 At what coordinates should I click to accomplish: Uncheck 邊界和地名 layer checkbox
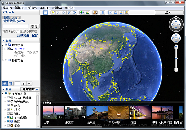coord(8,101)
